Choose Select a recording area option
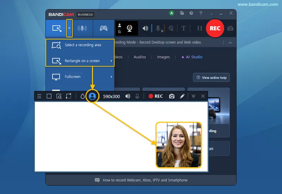 pyautogui.click(x=80, y=45)
